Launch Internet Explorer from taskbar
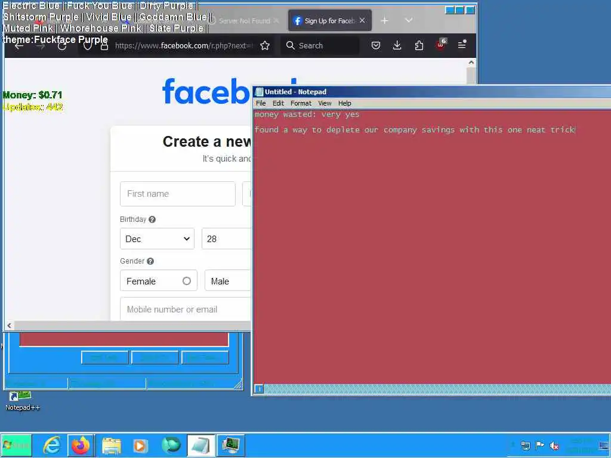The image size is (611, 458). [x=51, y=445]
